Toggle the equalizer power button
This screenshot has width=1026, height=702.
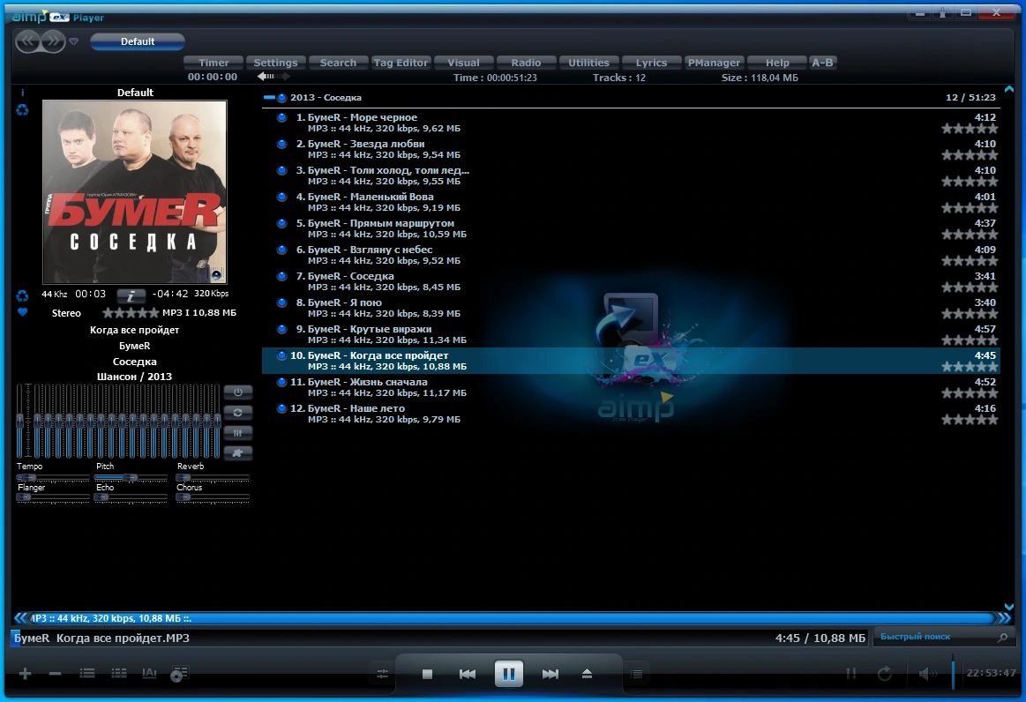(x=237, y=392)
